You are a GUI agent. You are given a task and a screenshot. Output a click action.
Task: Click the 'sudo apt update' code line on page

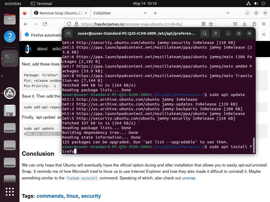tap(39, 128)
